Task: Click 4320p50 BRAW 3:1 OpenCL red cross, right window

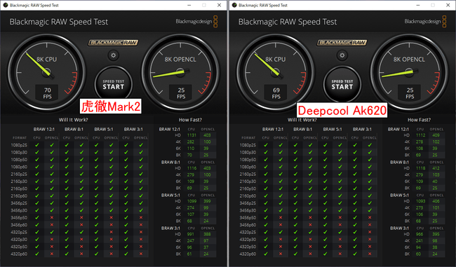Action: [370, 247]
